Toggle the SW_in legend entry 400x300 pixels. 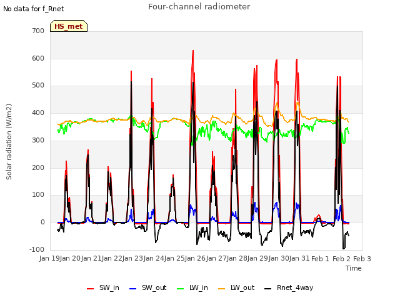(102, 287)
